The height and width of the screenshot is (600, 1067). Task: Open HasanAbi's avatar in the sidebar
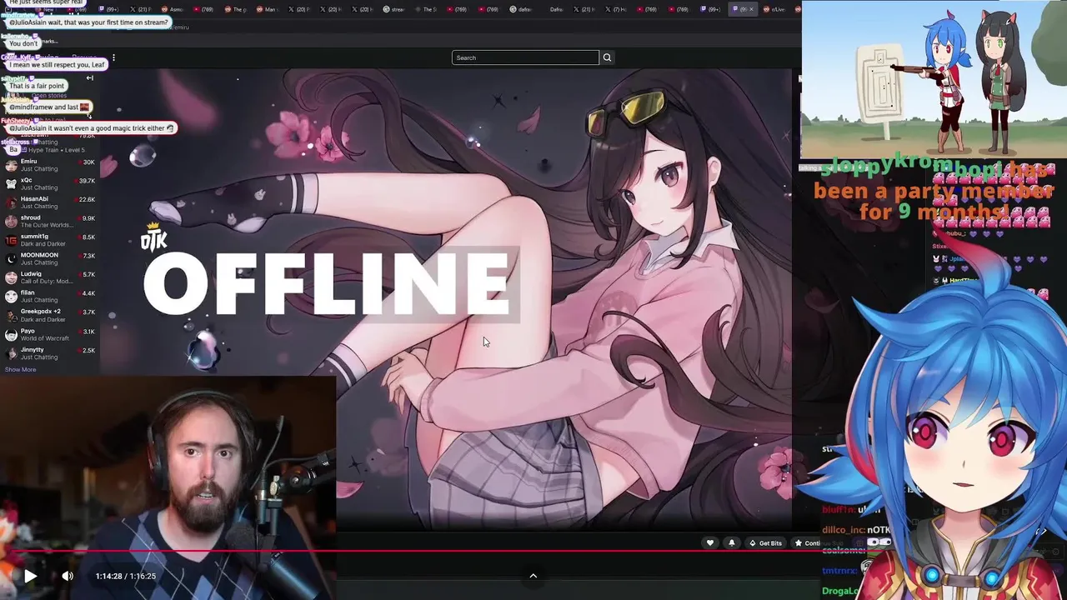11,202
